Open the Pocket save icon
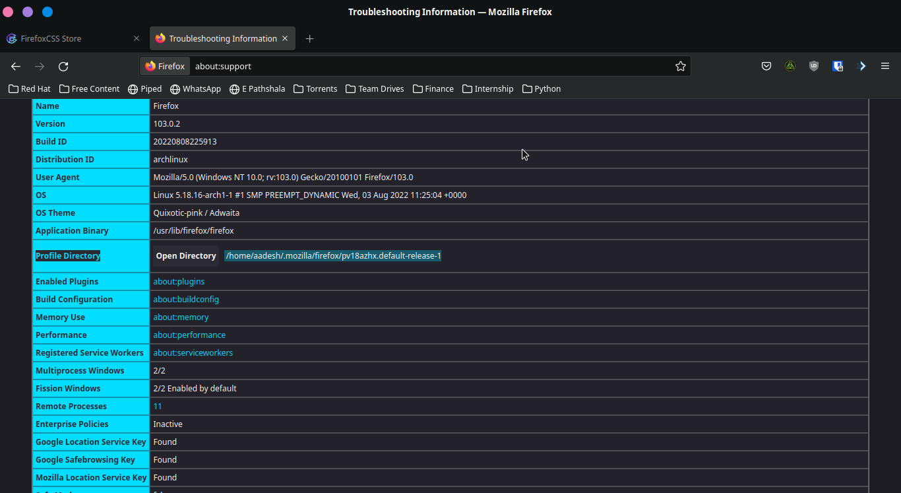This screenshot has height=493, width=901. click(766, 66)
